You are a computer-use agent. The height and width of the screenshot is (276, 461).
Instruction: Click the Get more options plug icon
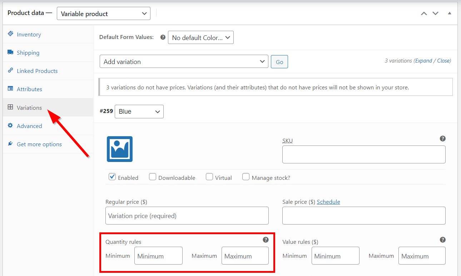[x=10, y=144]
